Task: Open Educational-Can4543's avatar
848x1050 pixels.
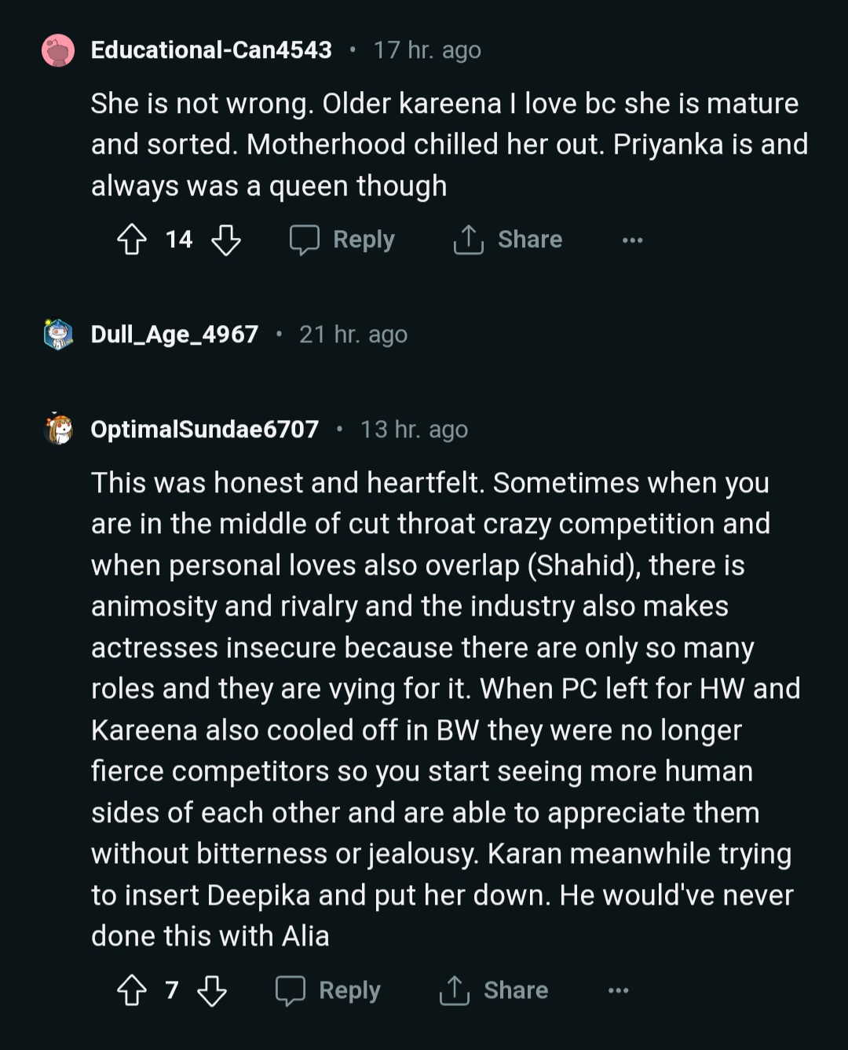Action: [58, 50]
